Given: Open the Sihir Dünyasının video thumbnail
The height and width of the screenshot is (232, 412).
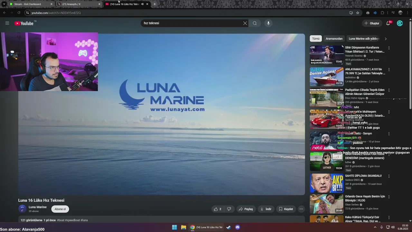Looking at the screenshot, I should (x=327, y=55).
